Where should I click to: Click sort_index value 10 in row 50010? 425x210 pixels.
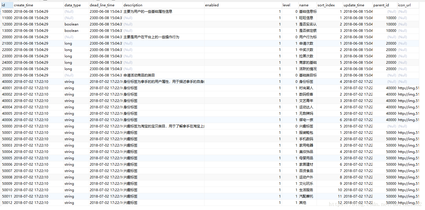330,190
